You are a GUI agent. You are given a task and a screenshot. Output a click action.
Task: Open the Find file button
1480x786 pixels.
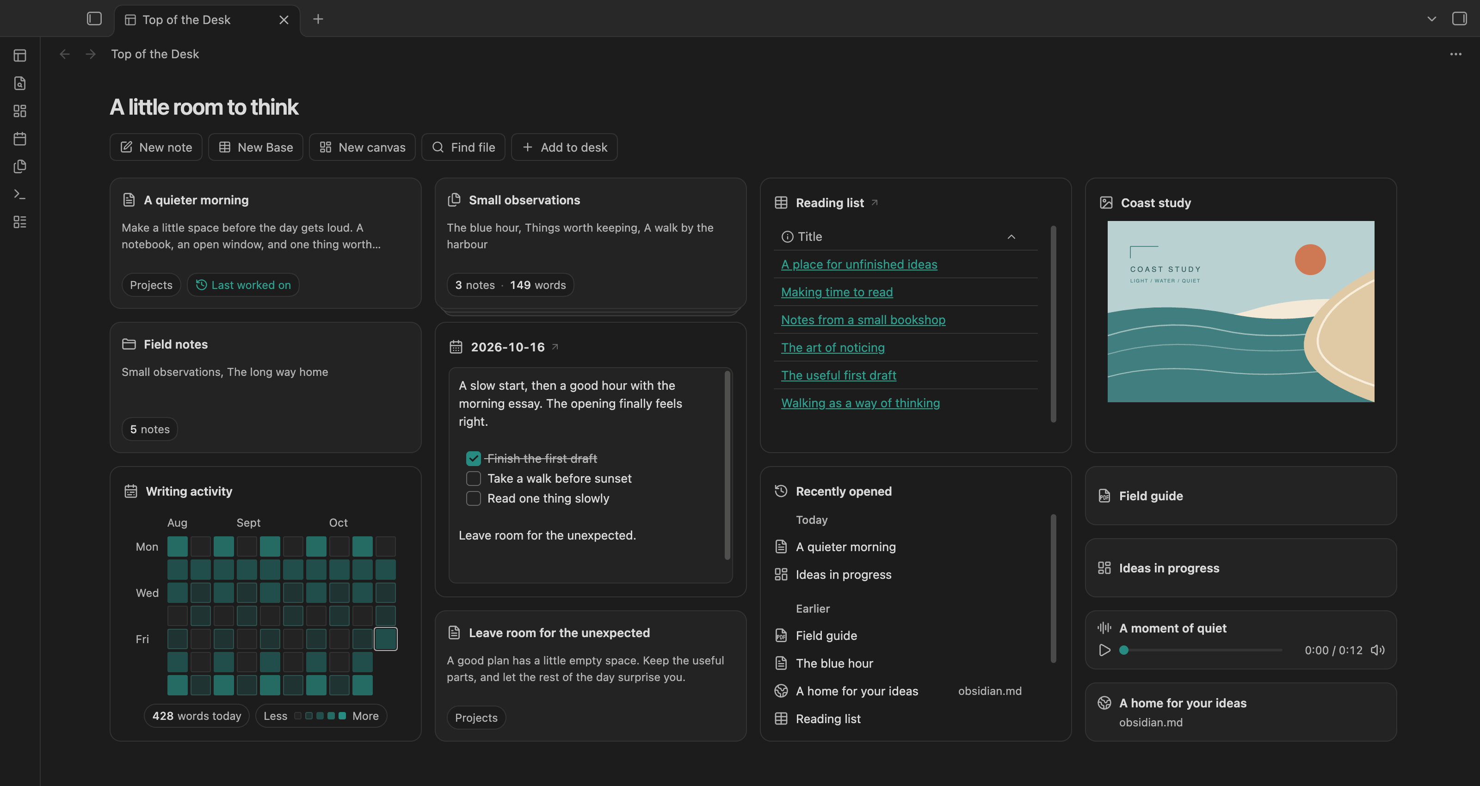463,147
